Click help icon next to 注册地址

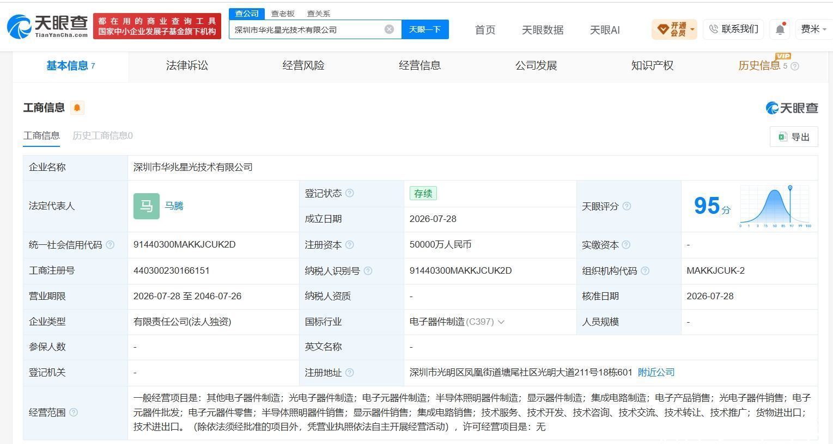tap(350, 373)
